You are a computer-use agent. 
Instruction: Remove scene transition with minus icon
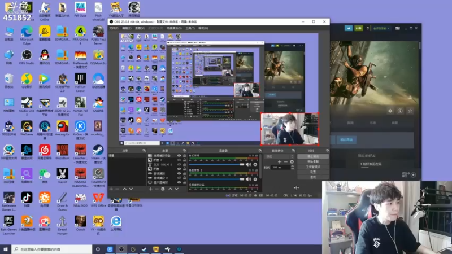point(286,162)
